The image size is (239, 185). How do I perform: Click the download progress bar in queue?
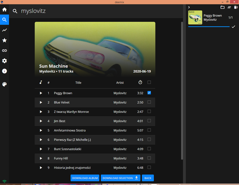click(209, 26)
